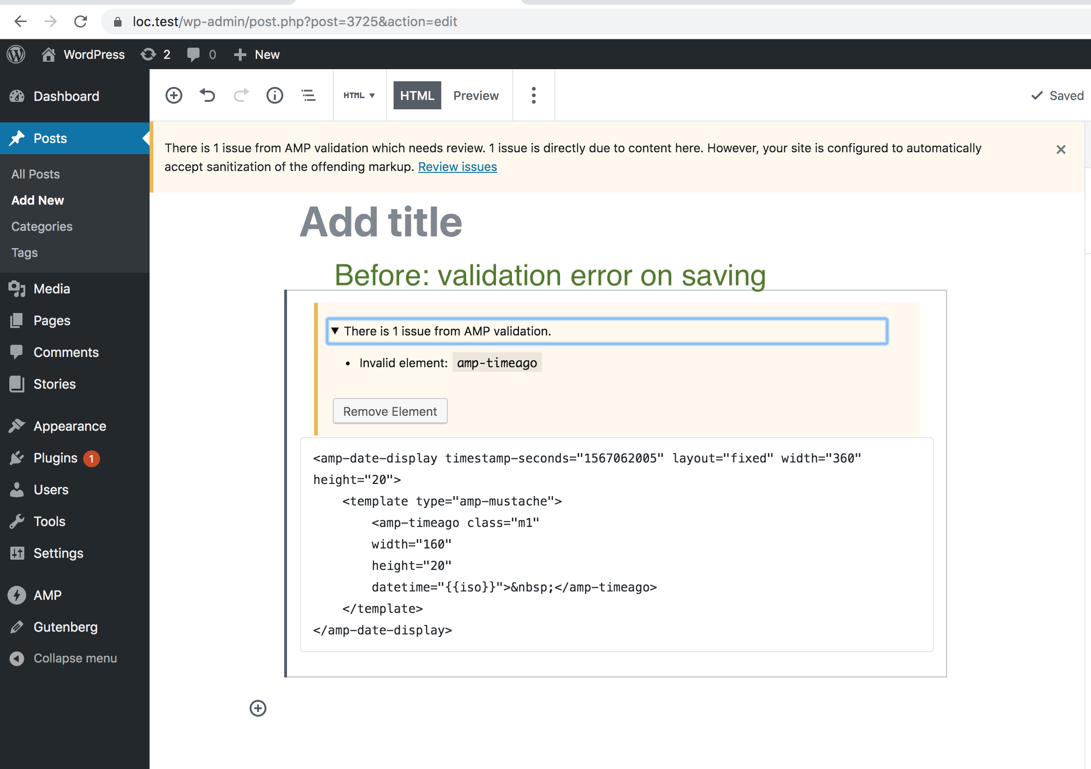Open Dashboard in admin sidebar
The height and width of the screenshot is (769, 1091).
pos(75,96)
